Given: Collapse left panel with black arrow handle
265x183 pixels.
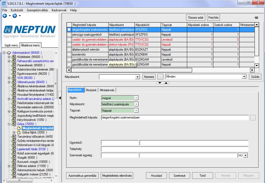Looking at the screenshot, I should click(x=60, y=98).
